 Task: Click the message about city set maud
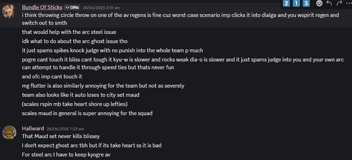point(80,95)
